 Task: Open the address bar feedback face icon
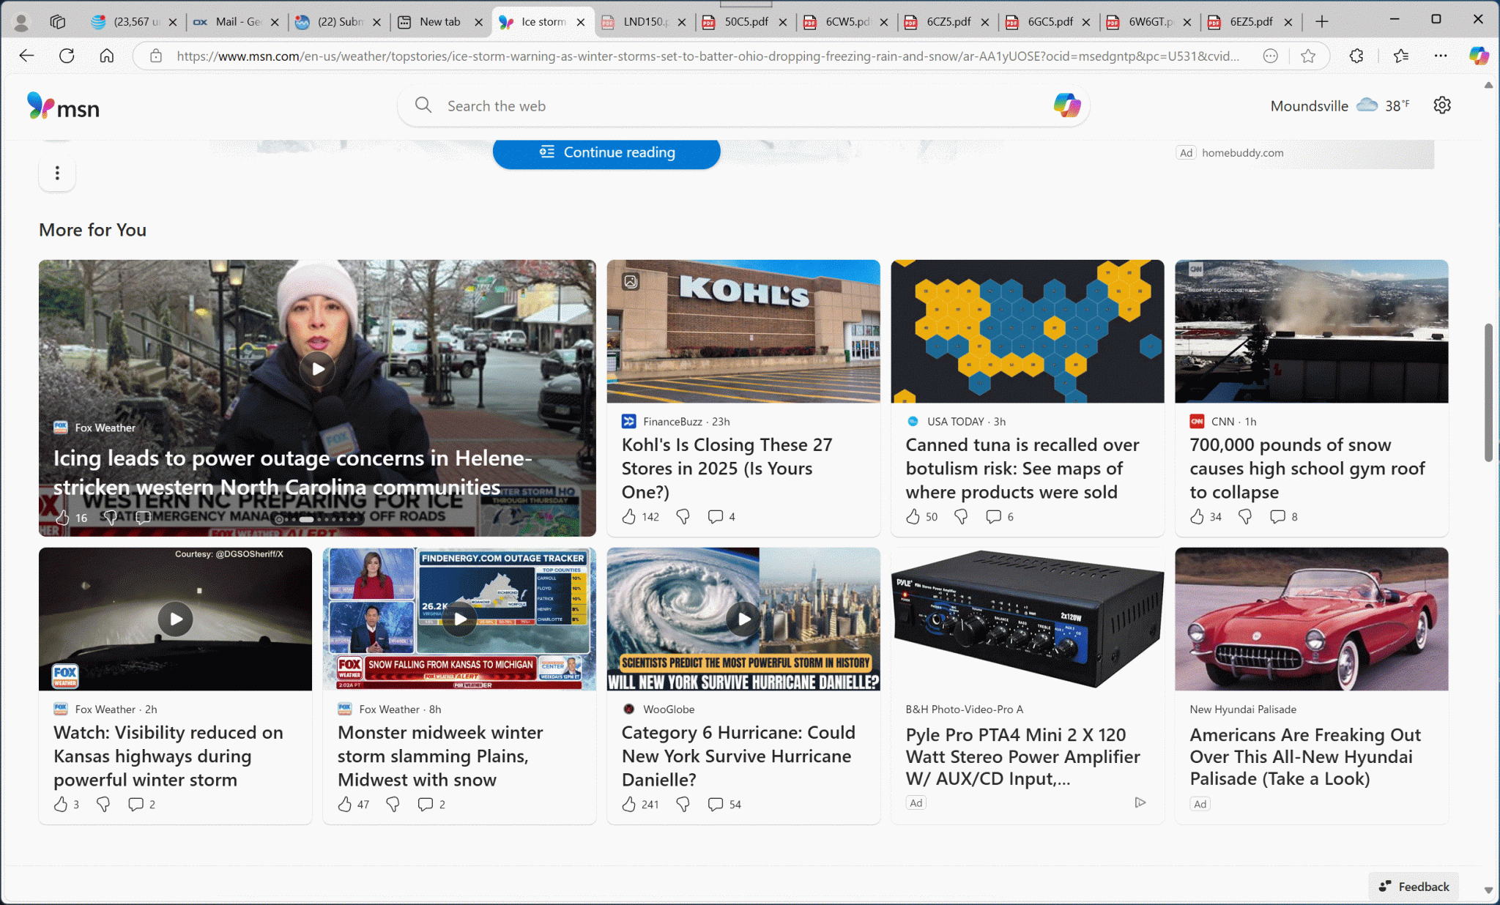click(x=1271, y=56)
